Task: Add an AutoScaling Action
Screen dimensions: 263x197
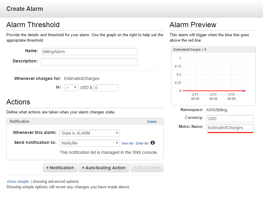Action: pyautogui.click(x=104, y=168)
